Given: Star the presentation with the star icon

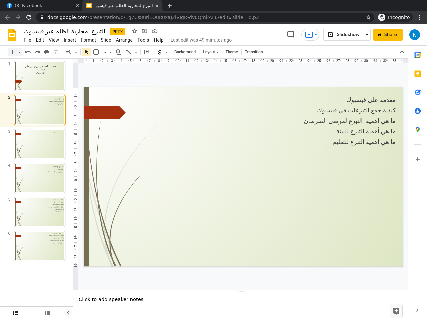Looking at the screenshot, I should click(135, 31).
